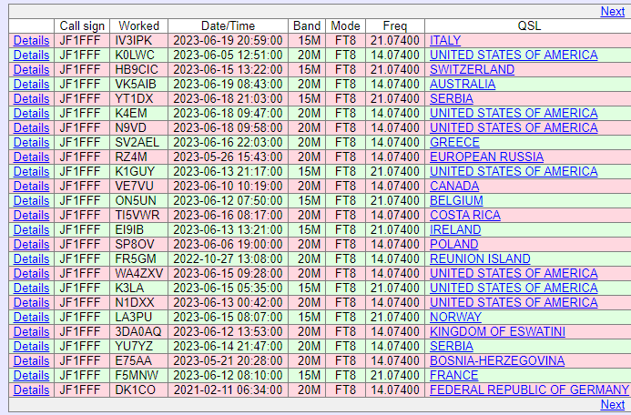631x415 pixels.
Task: Follow the ITALY QSL link
Action: pyautogui.click(x=445, y=41)
